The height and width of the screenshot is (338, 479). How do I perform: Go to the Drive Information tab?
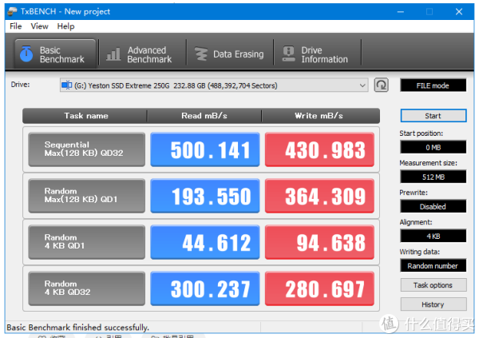pos(317,54)
